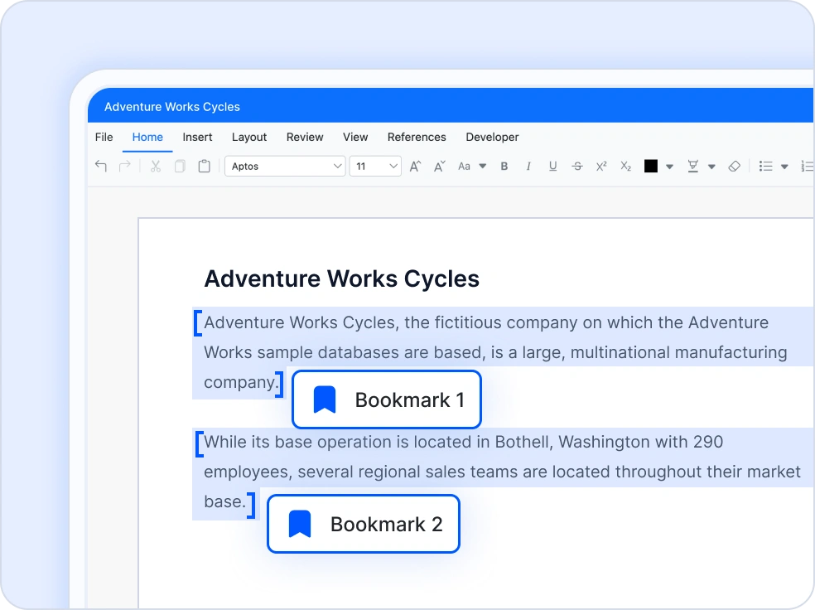Viewport: 815px width, 610px height.
Task: Click the black font color swatch
Action: click(x=651, y=167)
